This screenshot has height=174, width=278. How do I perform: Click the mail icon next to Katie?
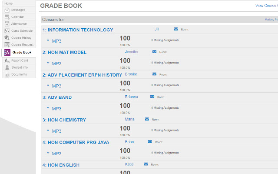pos(146,164)
